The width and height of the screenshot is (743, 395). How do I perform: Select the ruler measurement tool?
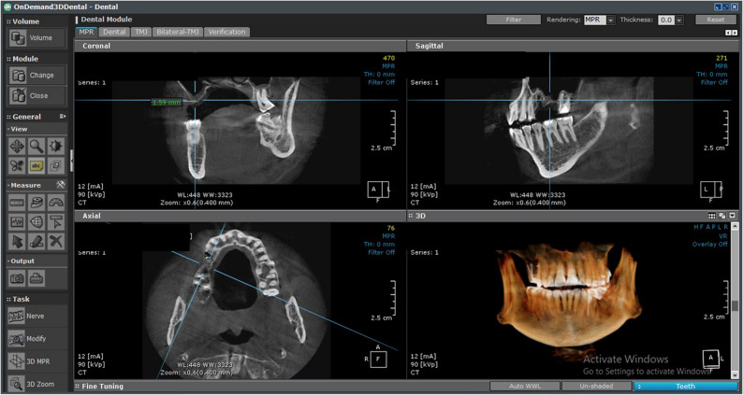pyautogui.click(x=17, y=203)
